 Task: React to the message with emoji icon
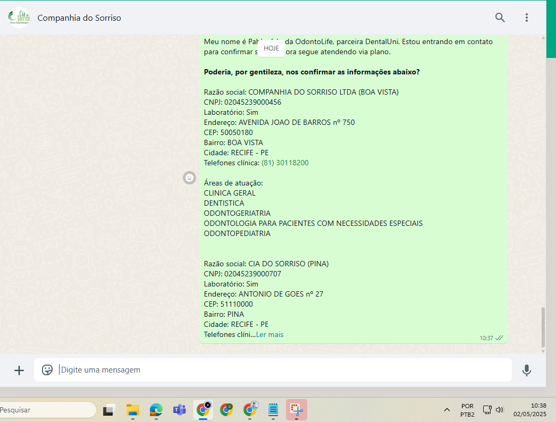click(189, 178)
